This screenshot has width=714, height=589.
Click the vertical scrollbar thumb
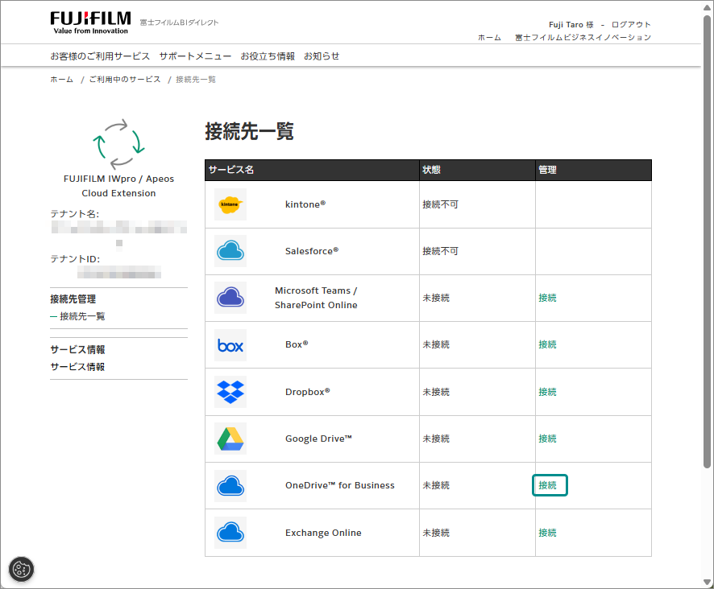[707, 241]
